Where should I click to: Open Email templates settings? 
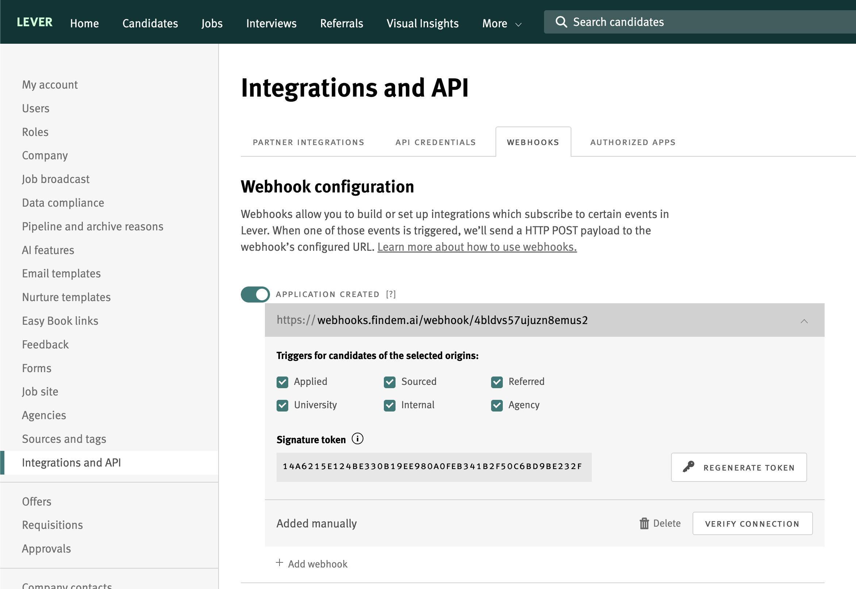coord(61,274)
